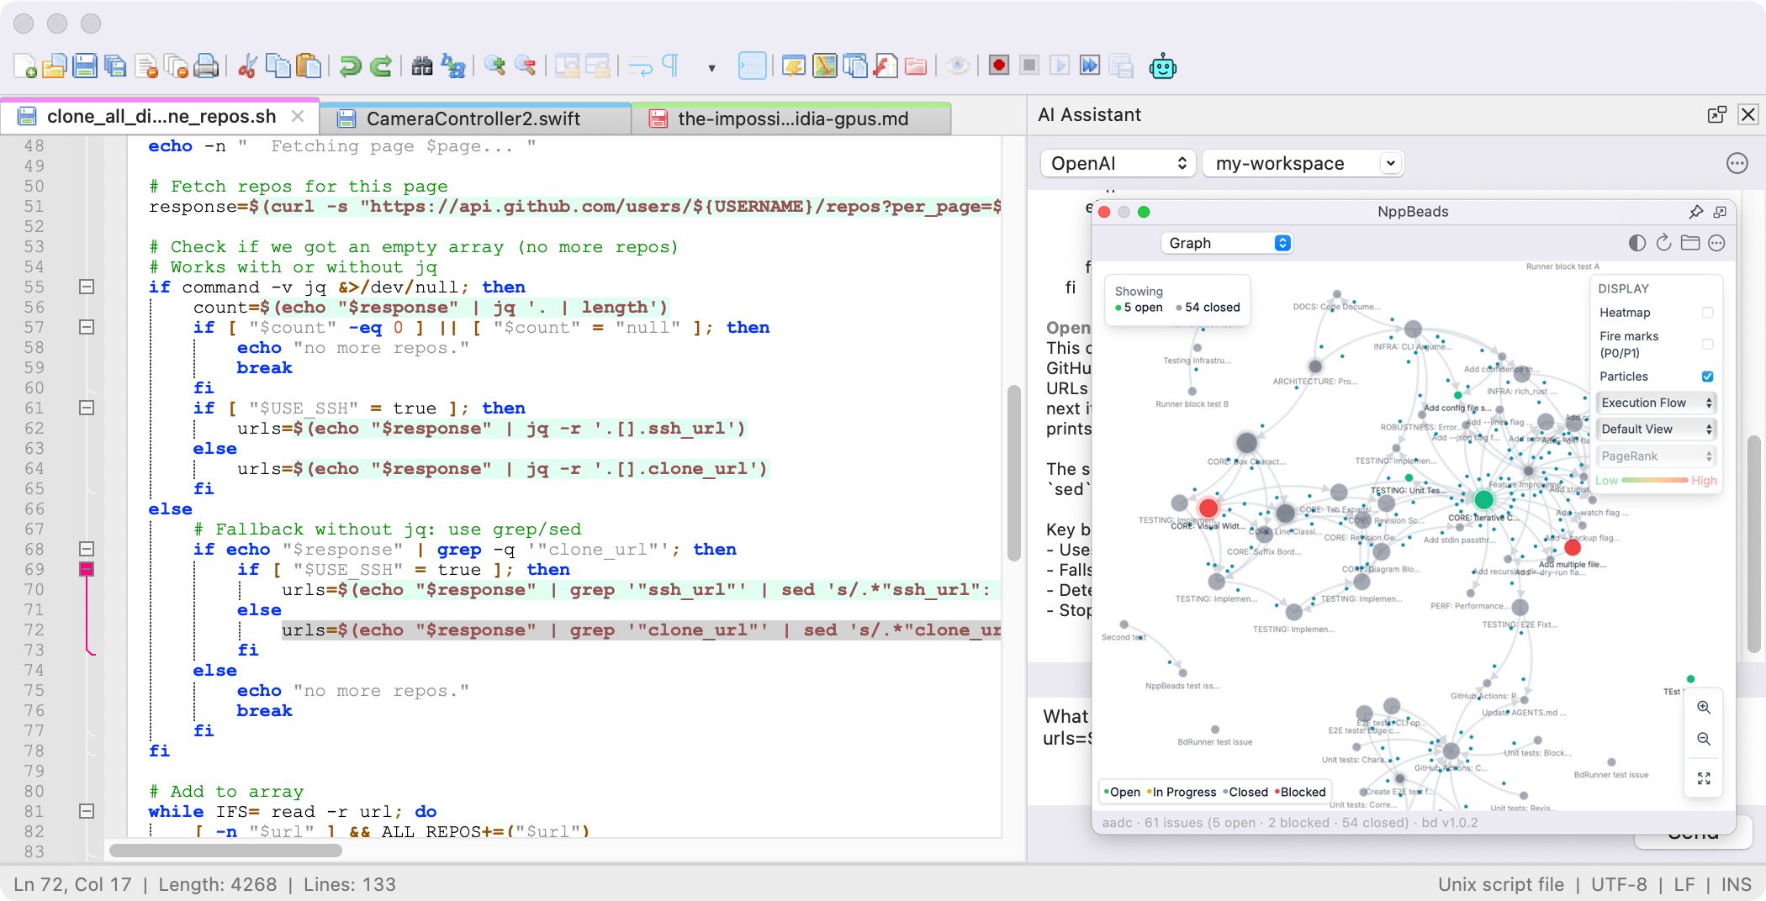
Task: Turn on Fire marks (P0/P1)
Action: 1707,344
